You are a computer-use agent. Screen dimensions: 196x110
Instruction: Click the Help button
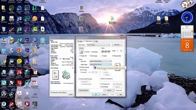[120, 95]
